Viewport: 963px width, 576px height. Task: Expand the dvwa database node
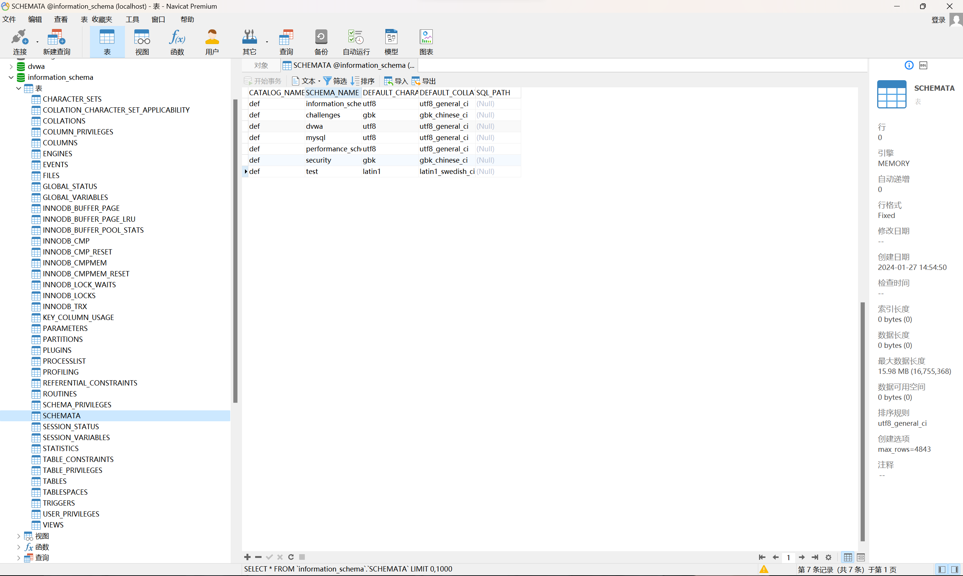pyautogui.click(x=11, y=67)
